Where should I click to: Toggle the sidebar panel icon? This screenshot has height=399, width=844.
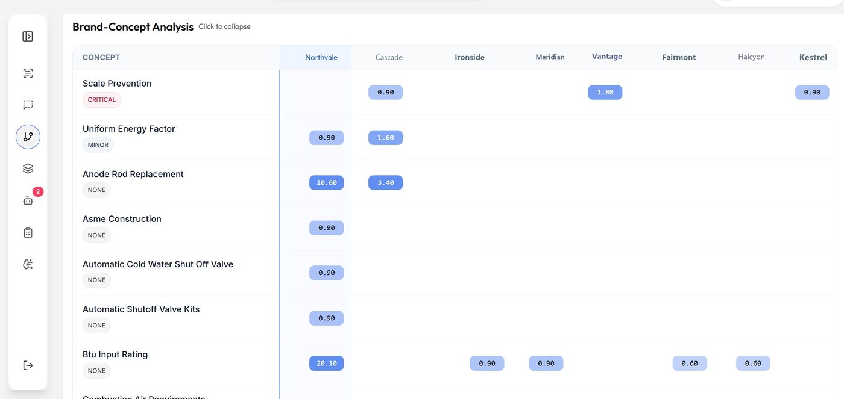tap(28, 37)
